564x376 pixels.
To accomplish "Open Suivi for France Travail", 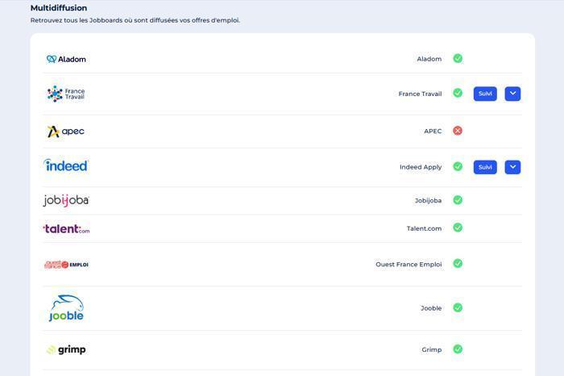I will pos(485,94).
